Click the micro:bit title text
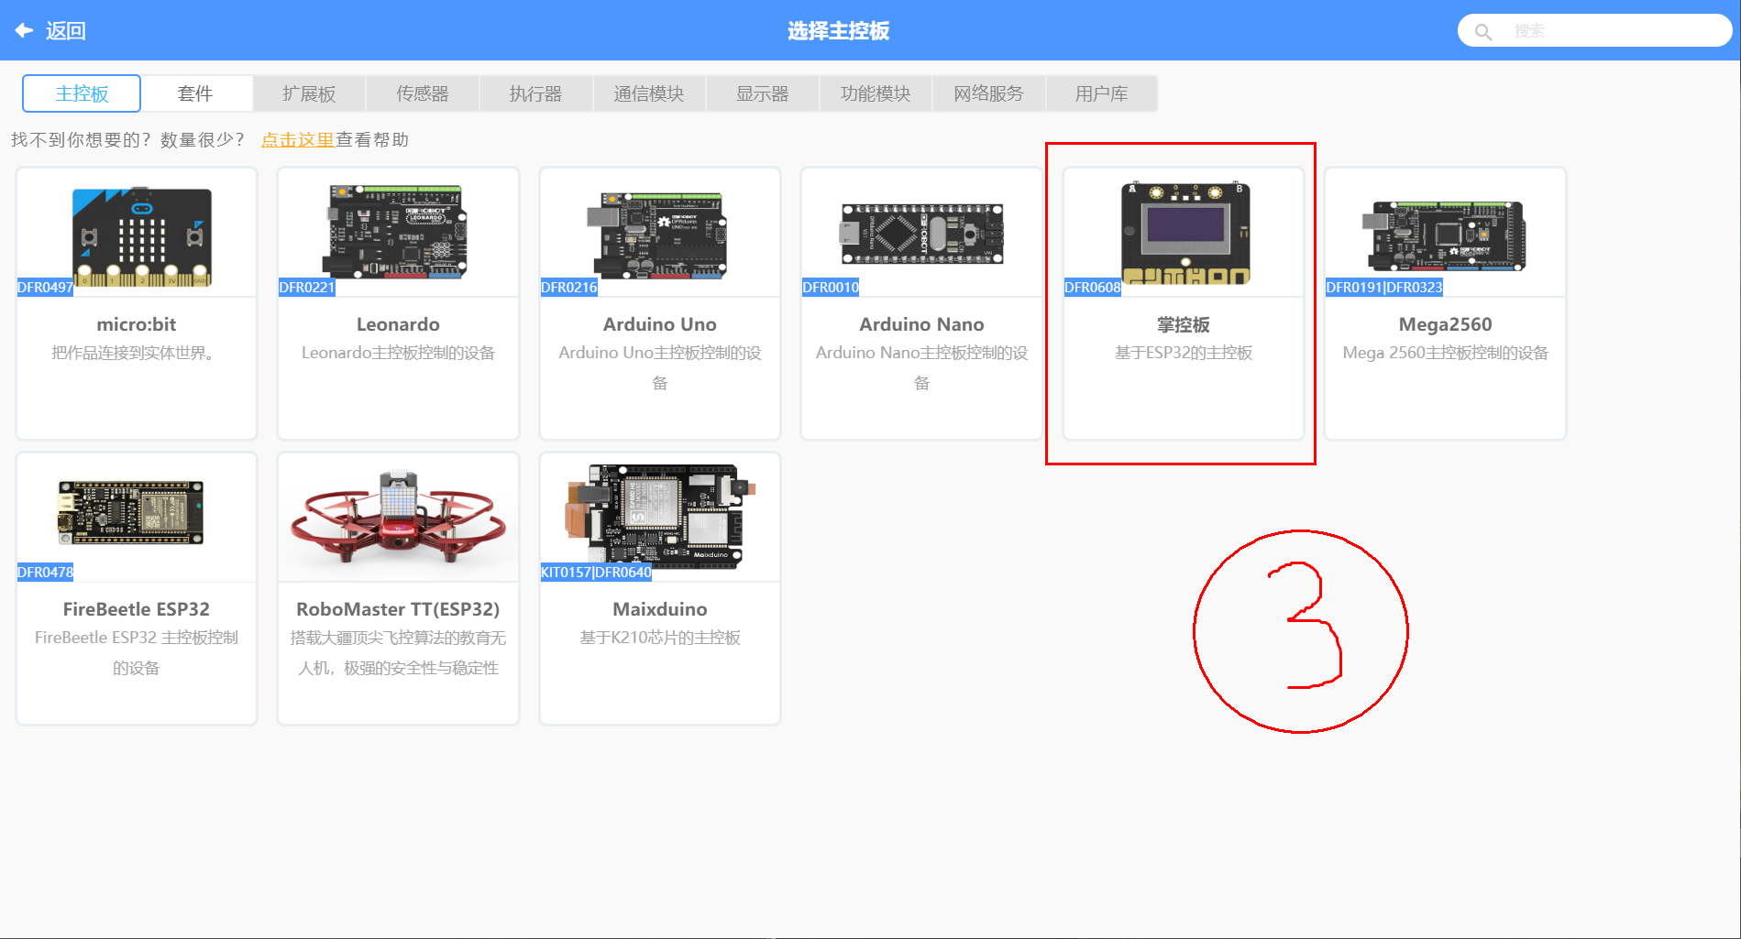Viewport: 1741px width, 939px height. (137, 324)
